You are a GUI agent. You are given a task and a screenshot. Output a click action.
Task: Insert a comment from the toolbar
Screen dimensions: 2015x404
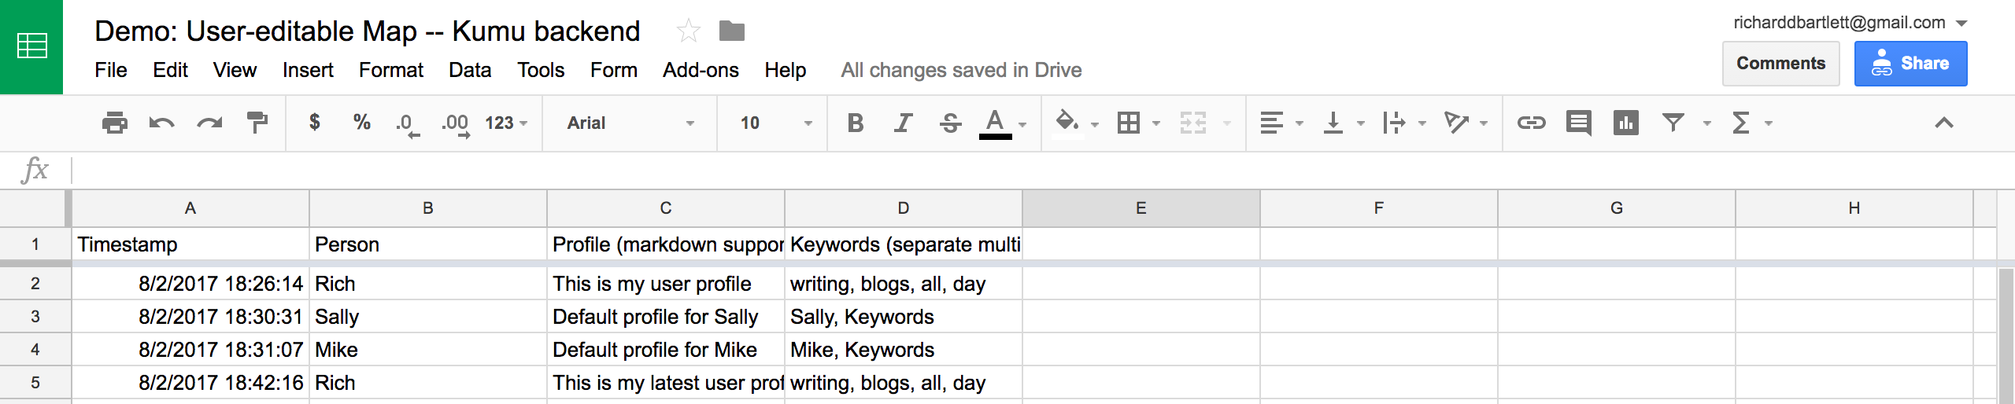pyautogui.click(x=1578, y=123)
